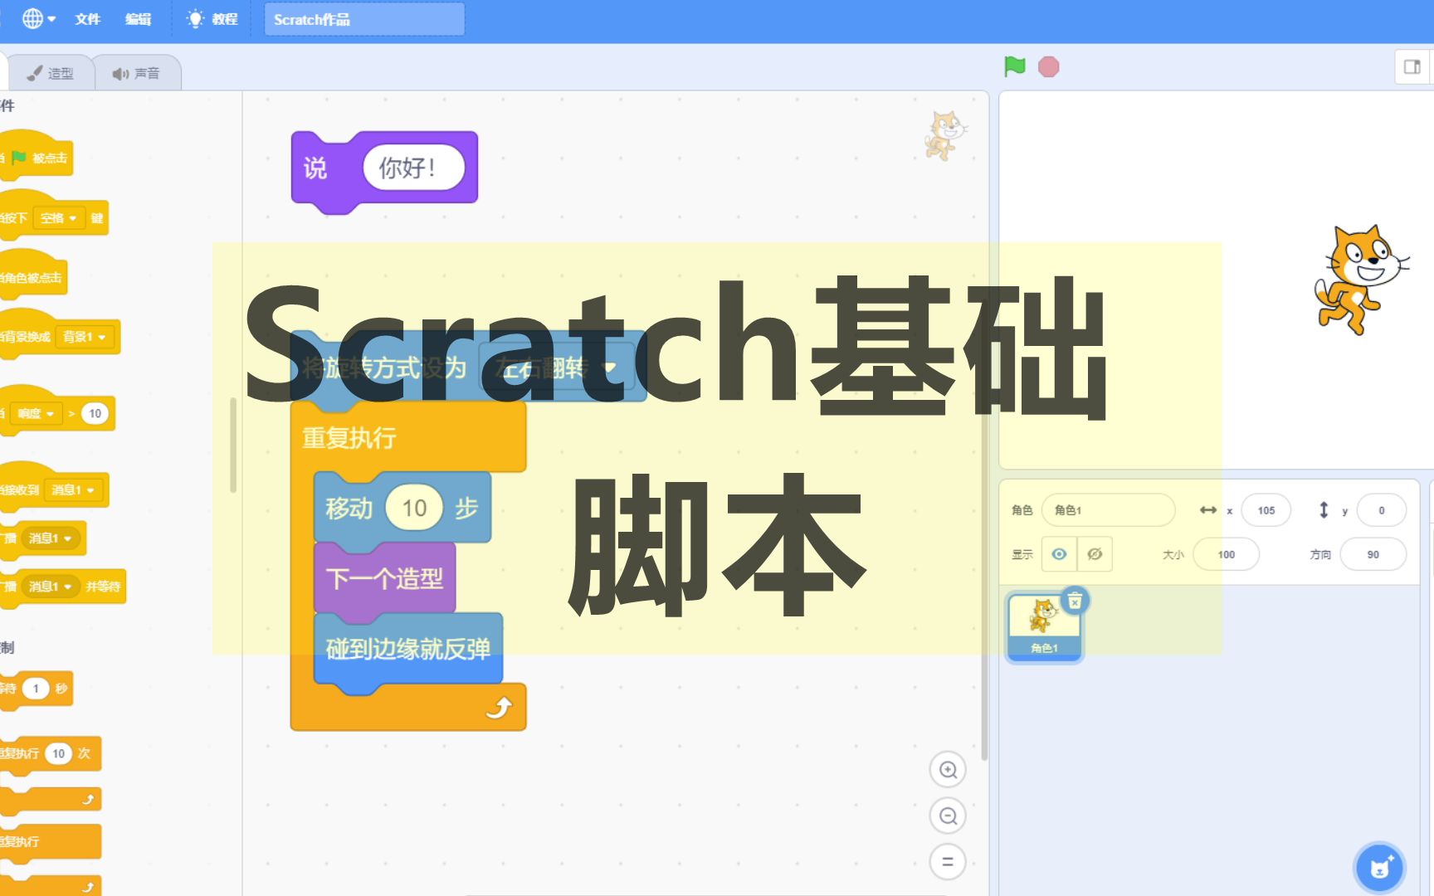Viewport: 1434px width, 896px height.
Task: Click the green-flag 被点击 hat block
Action: (35, 158)
